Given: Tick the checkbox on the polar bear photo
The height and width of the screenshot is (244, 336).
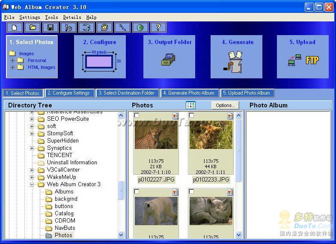Looking at the screenshot, I should 137,191.
